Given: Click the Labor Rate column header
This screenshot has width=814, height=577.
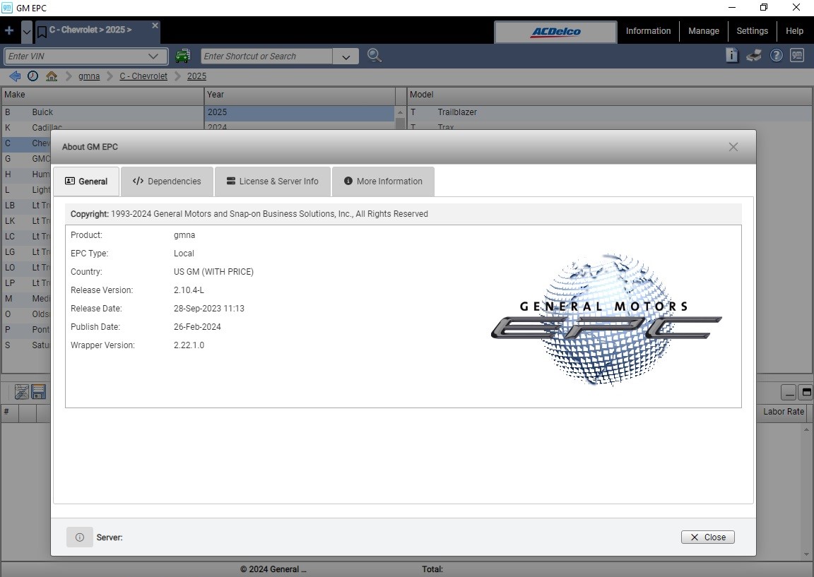Looking at the screenshot, I should click(784, 412).
